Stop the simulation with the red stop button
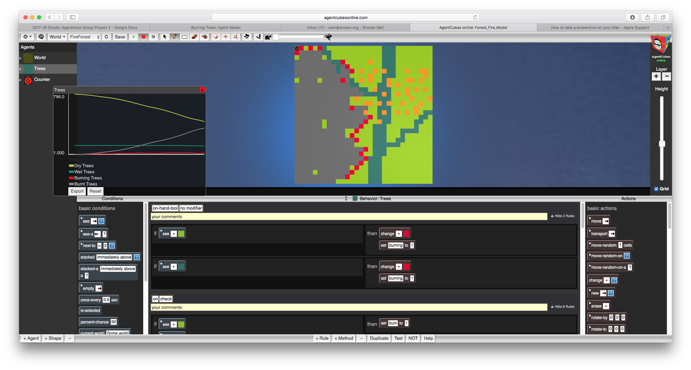 pos(144,37)
